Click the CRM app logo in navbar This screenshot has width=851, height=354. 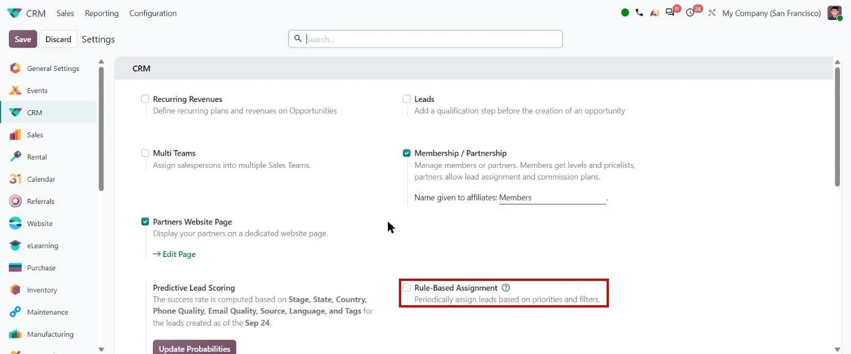point(14,13)
